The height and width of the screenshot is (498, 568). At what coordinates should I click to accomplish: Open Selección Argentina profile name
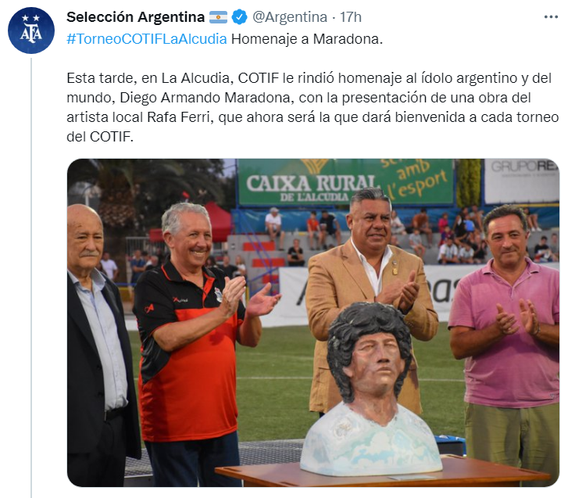point(135,17)
